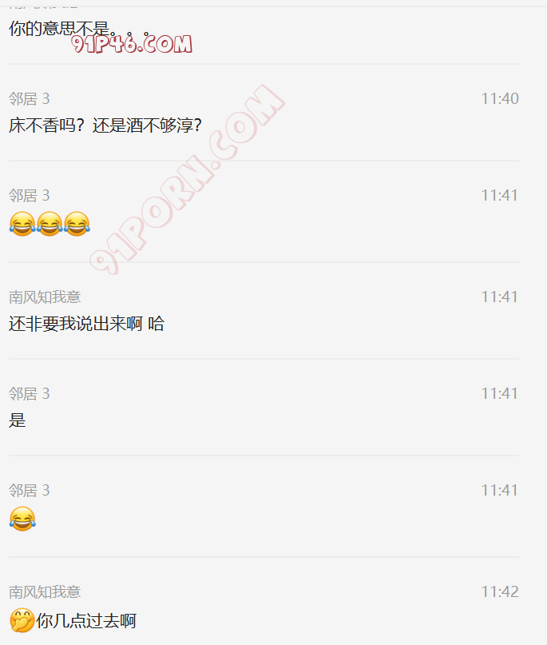Select the message 床不香吗？还是酒不够淳？
547x645 pixels.
tap(105, 125)
